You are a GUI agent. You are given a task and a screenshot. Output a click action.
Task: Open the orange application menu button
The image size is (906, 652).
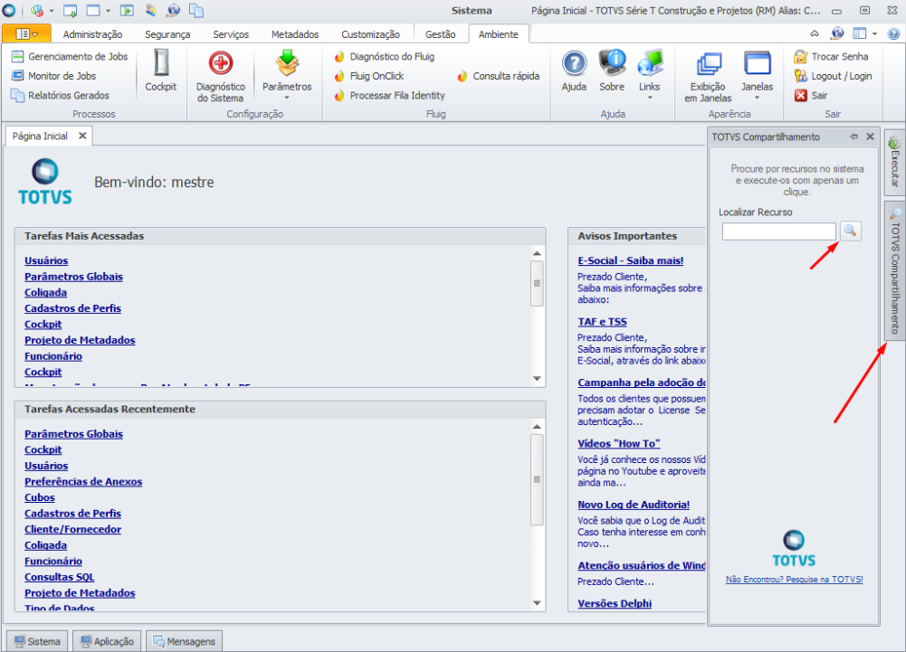coord(26,34)
